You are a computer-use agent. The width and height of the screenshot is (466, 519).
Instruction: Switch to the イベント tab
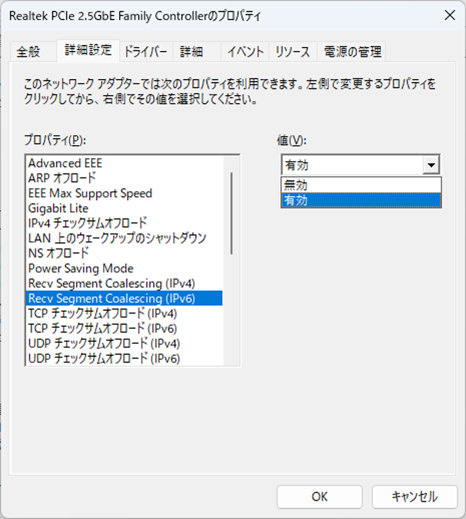245,51
